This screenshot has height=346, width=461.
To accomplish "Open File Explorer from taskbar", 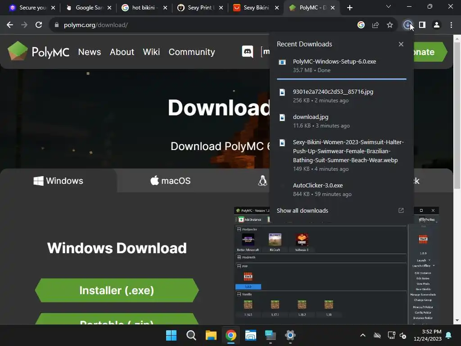I will tap(211, 335).
